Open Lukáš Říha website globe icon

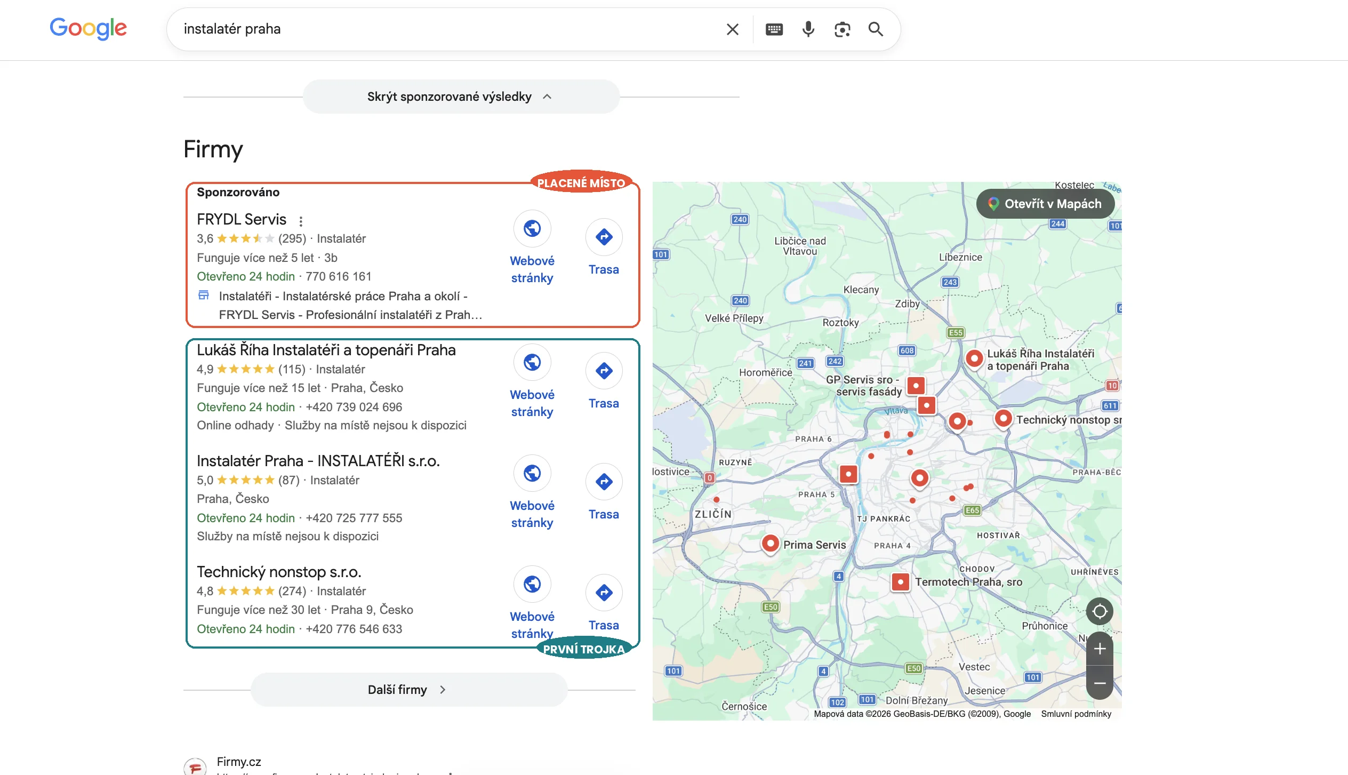pyautogui.click(x=532, y=363)
